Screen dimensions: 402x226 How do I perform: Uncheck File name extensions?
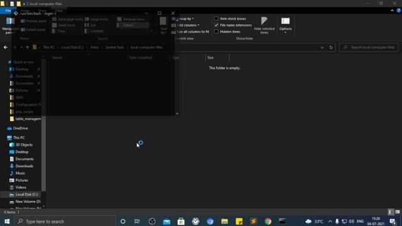[216, 25]
